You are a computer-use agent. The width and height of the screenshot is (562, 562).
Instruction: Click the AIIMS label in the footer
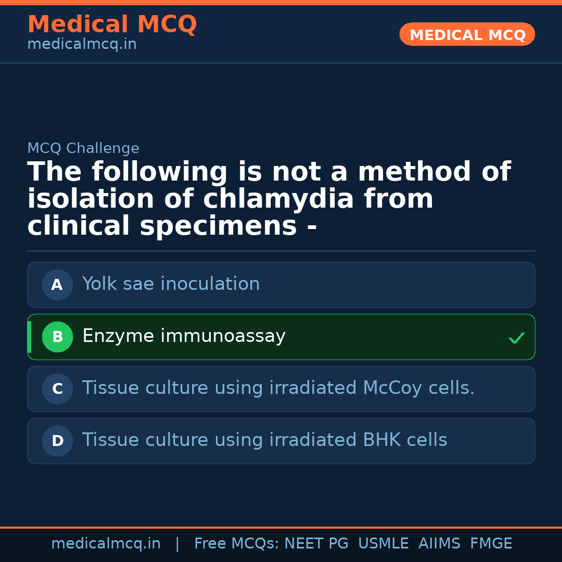[439, 544]
